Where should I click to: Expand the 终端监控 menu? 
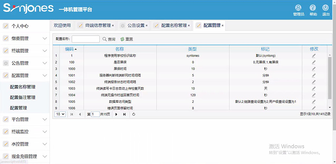(45, 132)
